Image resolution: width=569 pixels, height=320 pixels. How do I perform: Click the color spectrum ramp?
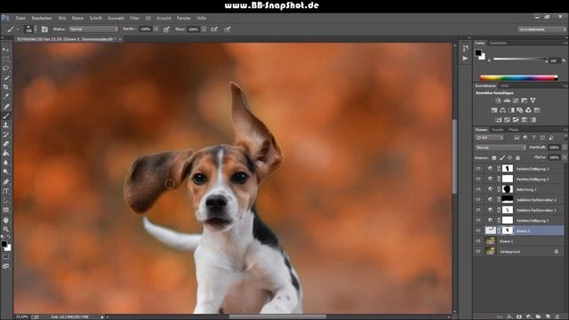(x=518, y=77)
